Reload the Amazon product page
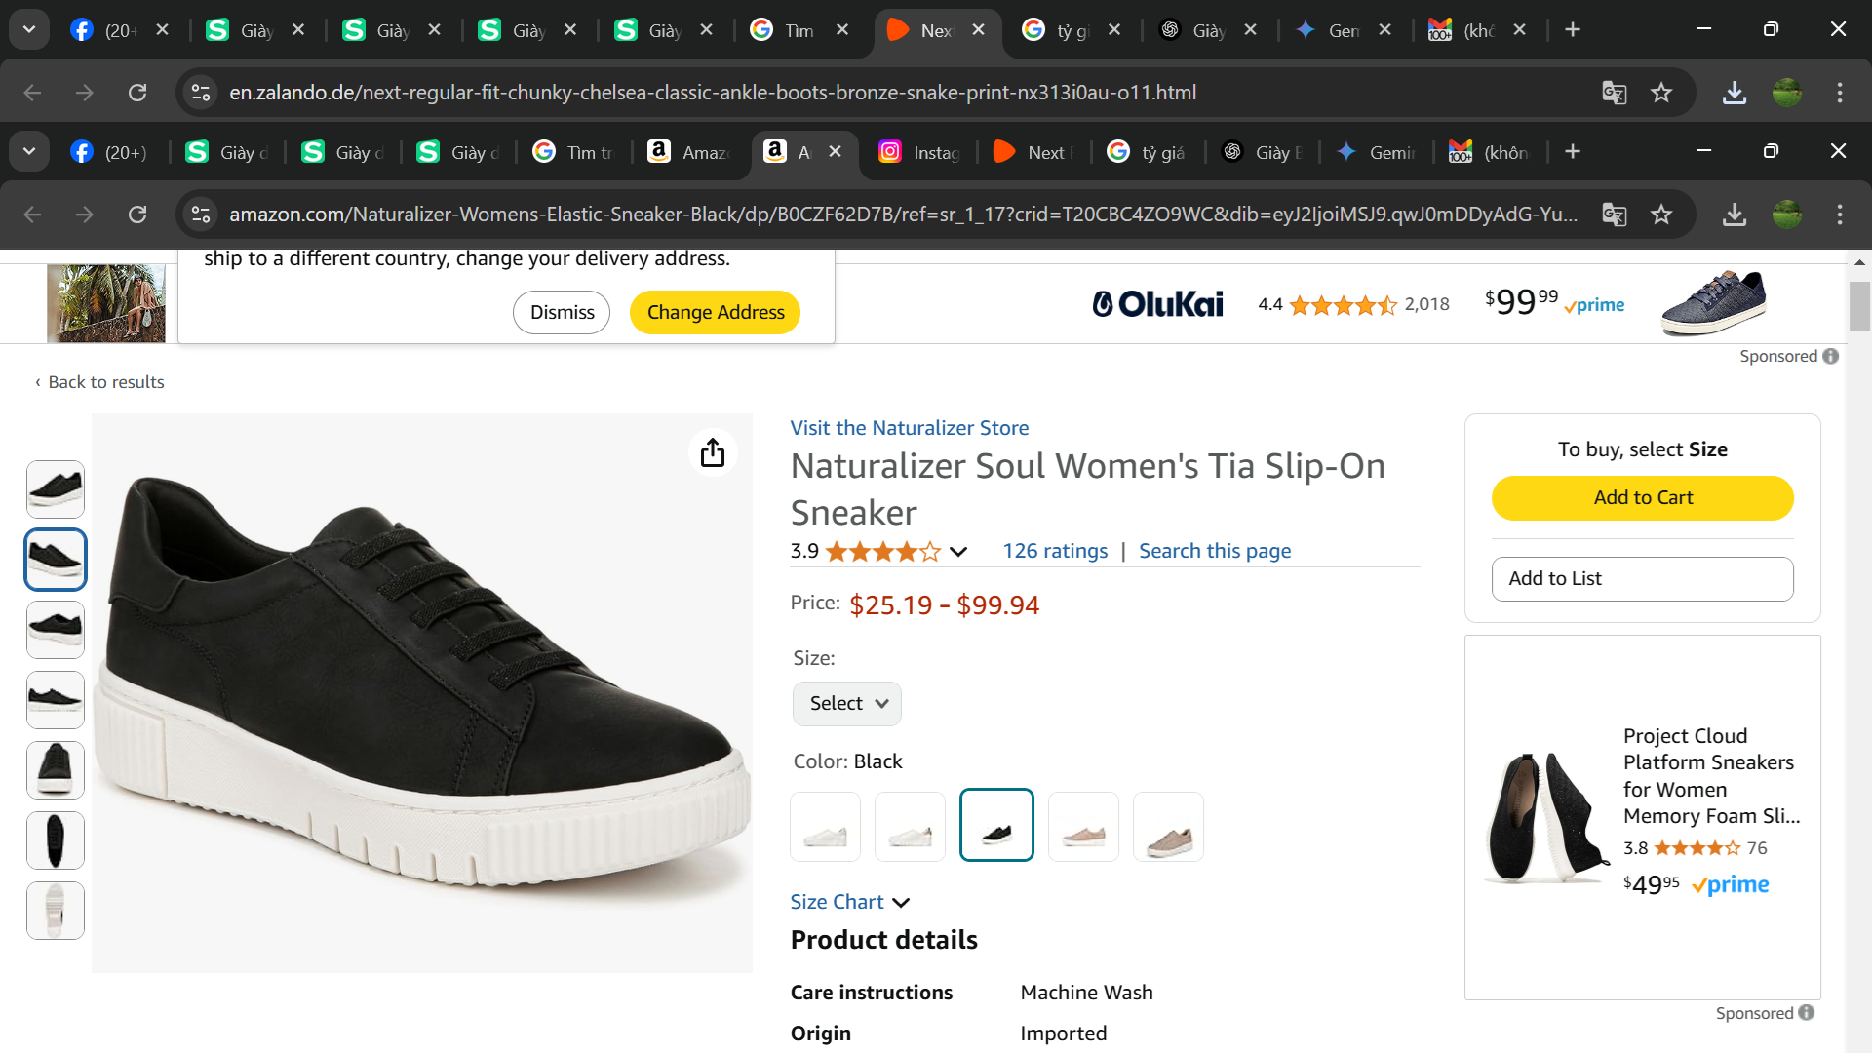 (x=137, y=214)
